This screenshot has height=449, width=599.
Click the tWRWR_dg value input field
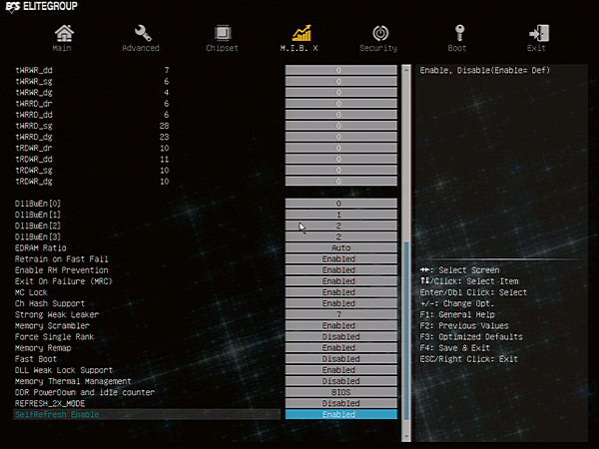(x=341, y=92)
